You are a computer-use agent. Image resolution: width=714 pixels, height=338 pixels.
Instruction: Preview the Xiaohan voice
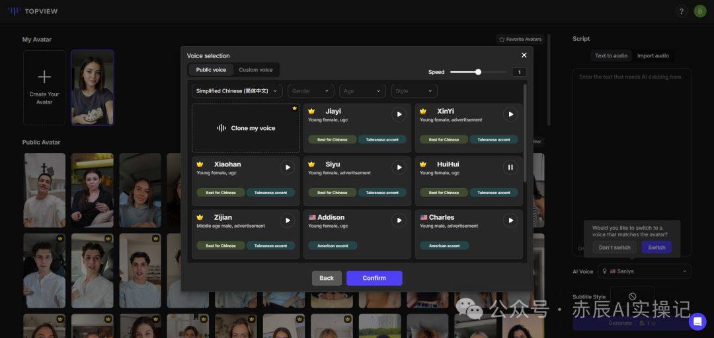pos(287,167)
